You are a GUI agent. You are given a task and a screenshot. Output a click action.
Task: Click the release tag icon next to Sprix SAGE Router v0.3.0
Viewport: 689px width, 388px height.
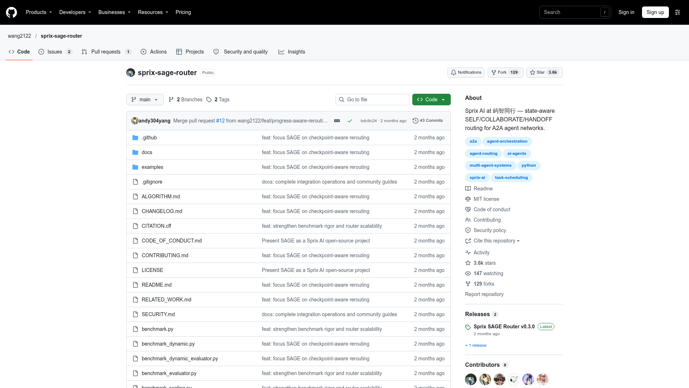tap(468, 327)
